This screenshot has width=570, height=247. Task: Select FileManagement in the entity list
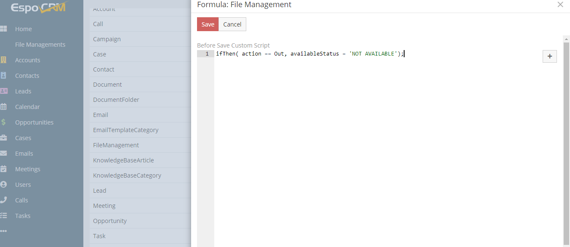116,145
